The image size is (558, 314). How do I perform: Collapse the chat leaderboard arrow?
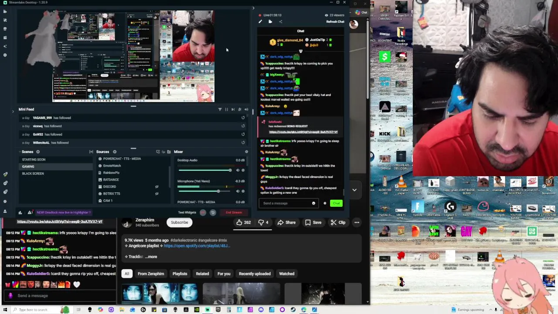(300, 51)
